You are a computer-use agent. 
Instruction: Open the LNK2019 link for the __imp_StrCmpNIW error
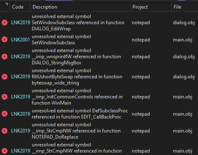(21, 151)
